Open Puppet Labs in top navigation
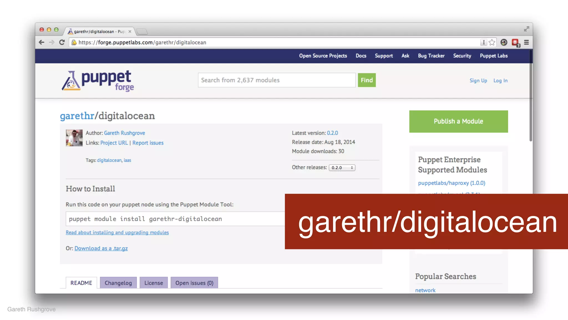Screen dimensions: 568x320 click(494, 56)
